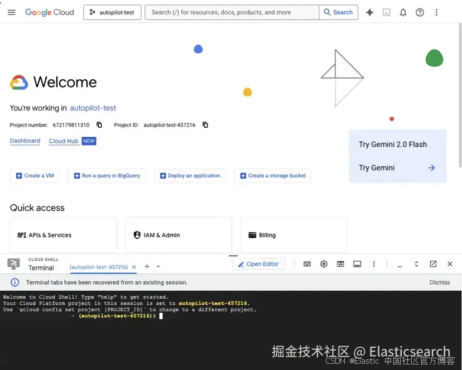Open the Dashboard link

coord(25,141)
